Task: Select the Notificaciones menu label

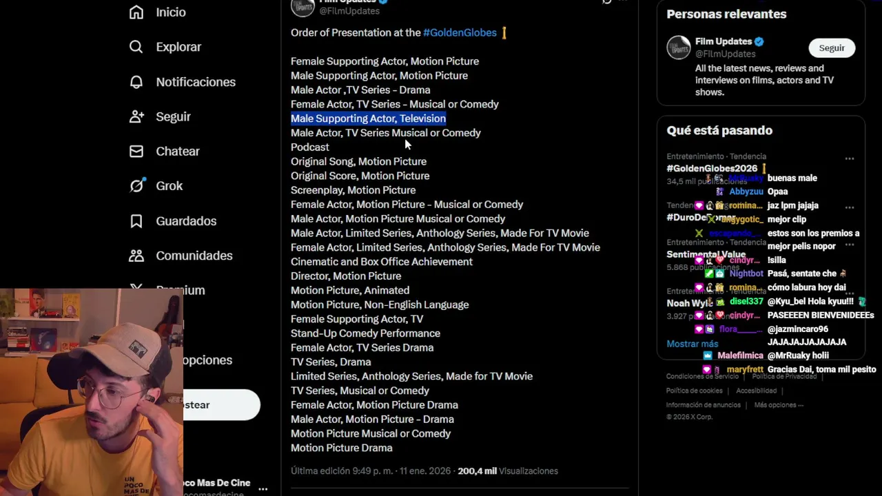Action: point(196,82)
